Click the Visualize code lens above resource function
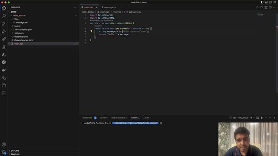The width and height of the screenshot is (278, 156). coord(98,26)
